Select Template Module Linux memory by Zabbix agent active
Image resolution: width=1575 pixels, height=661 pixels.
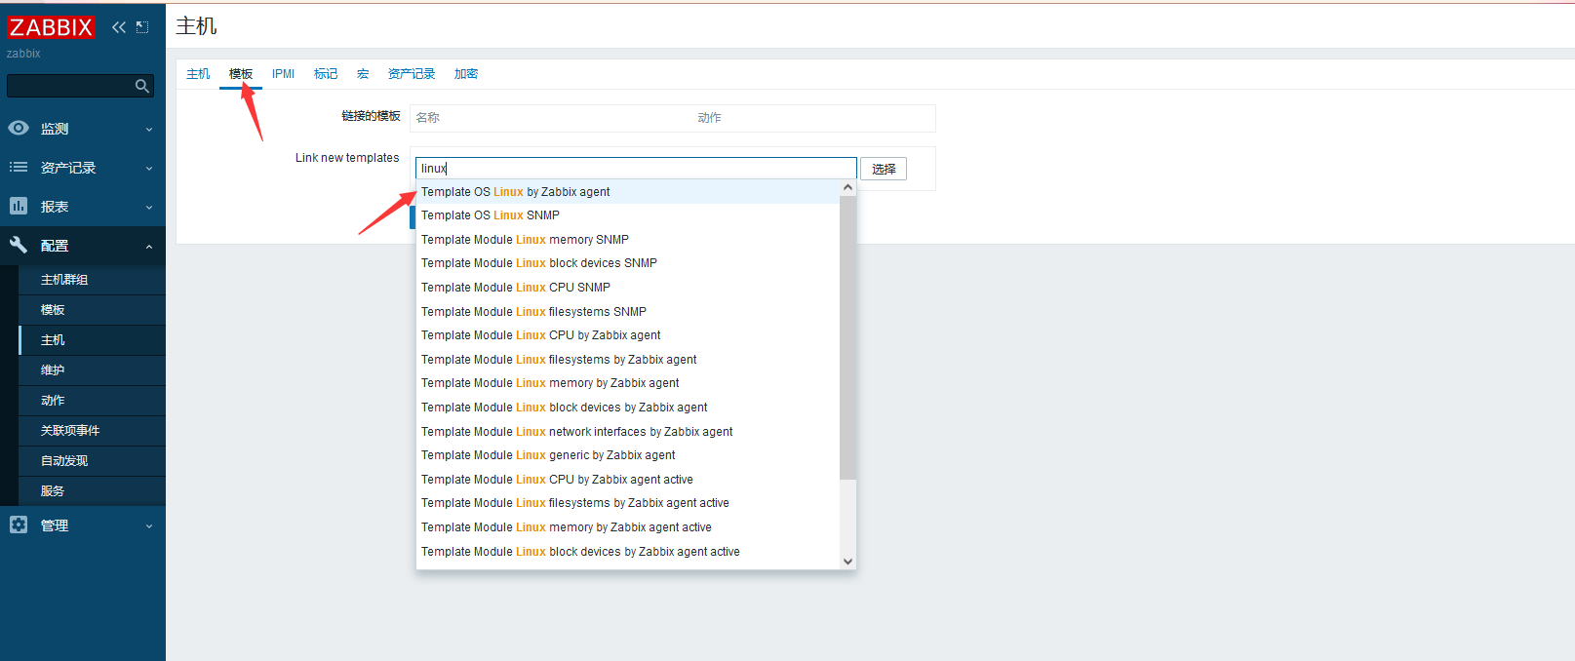coord(628,527)
